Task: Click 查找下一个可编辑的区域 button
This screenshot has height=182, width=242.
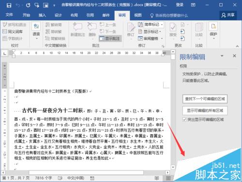Action: pos(205,99)
